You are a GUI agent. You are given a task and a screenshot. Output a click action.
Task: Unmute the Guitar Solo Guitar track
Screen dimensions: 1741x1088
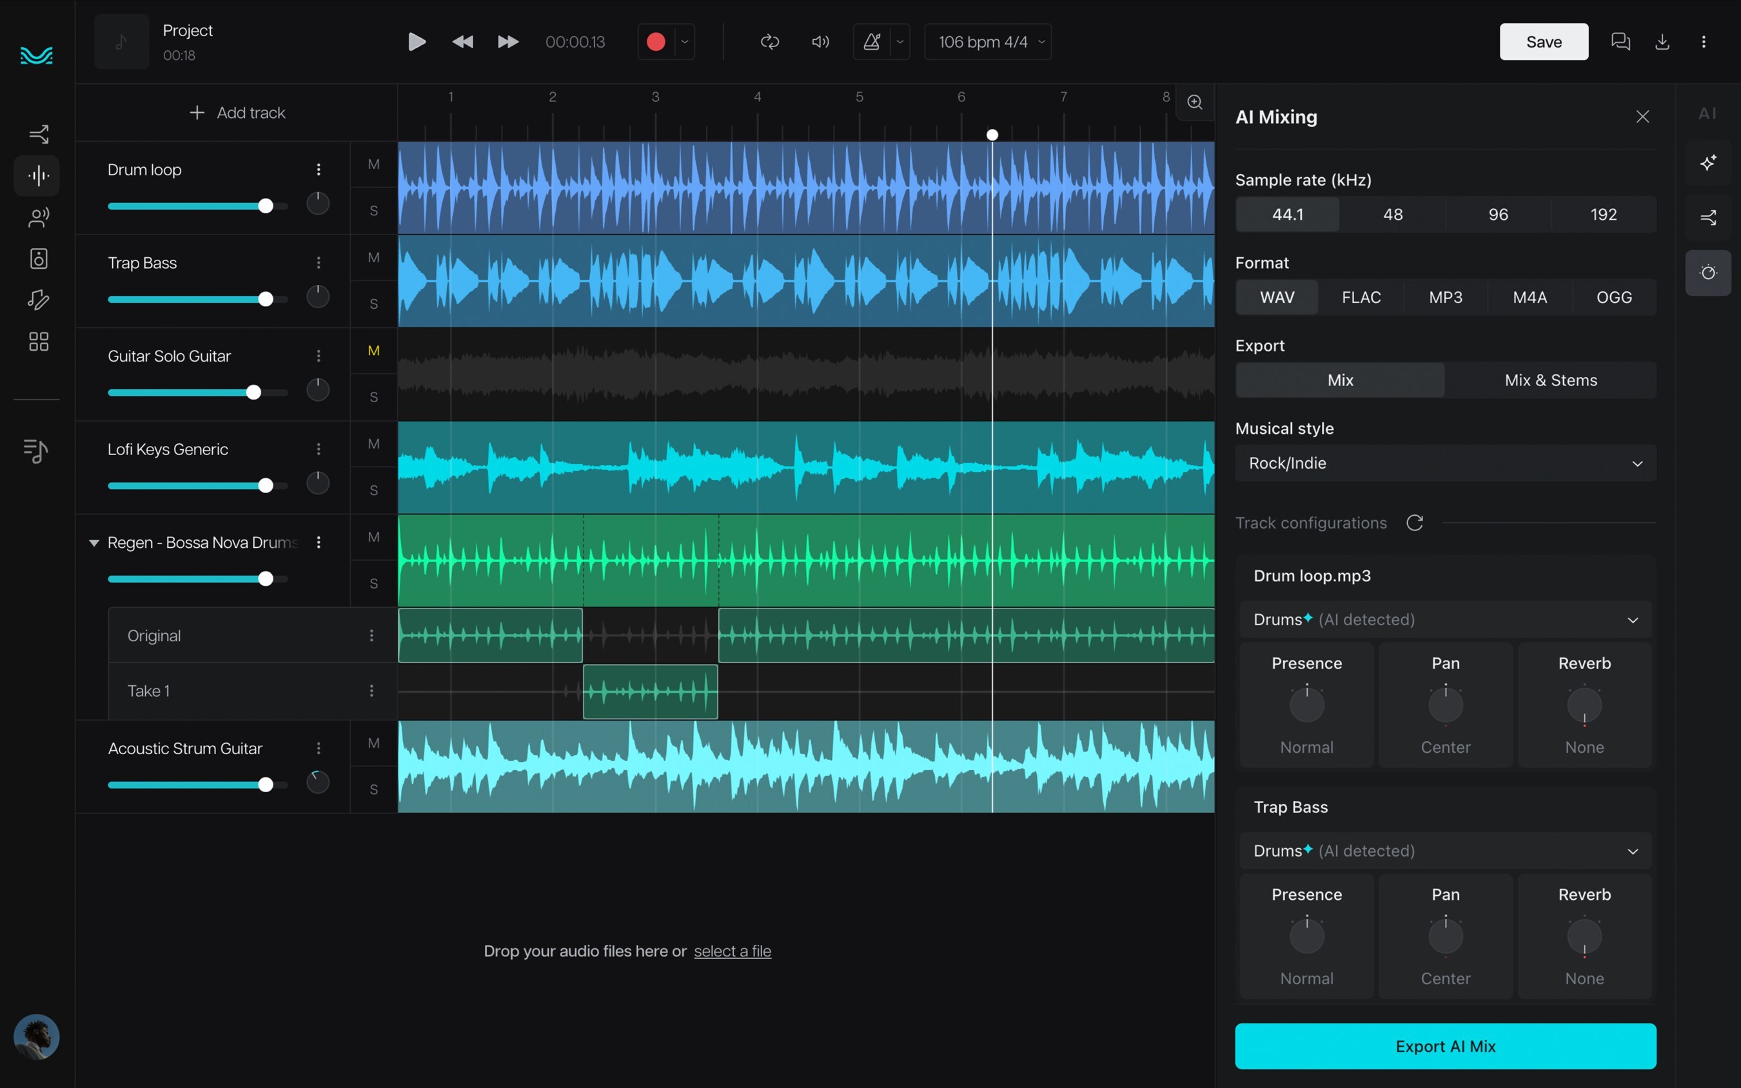click(373, 351)
